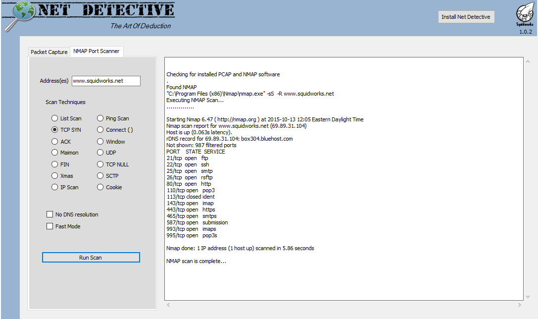Screen dimensions: 538x319
Task: Click the 'Scan Techniques' label
Action: pos(65,103)
